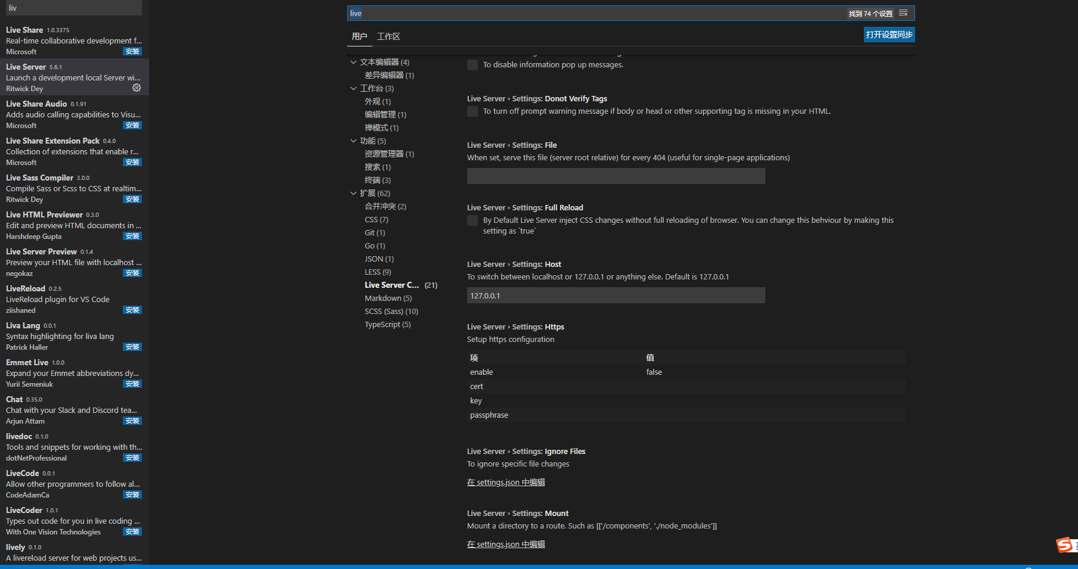Install the Liva Lang extension
The height and width of the screenshot is (569, 1078).
pyautogui.click(x=132, y=347)
